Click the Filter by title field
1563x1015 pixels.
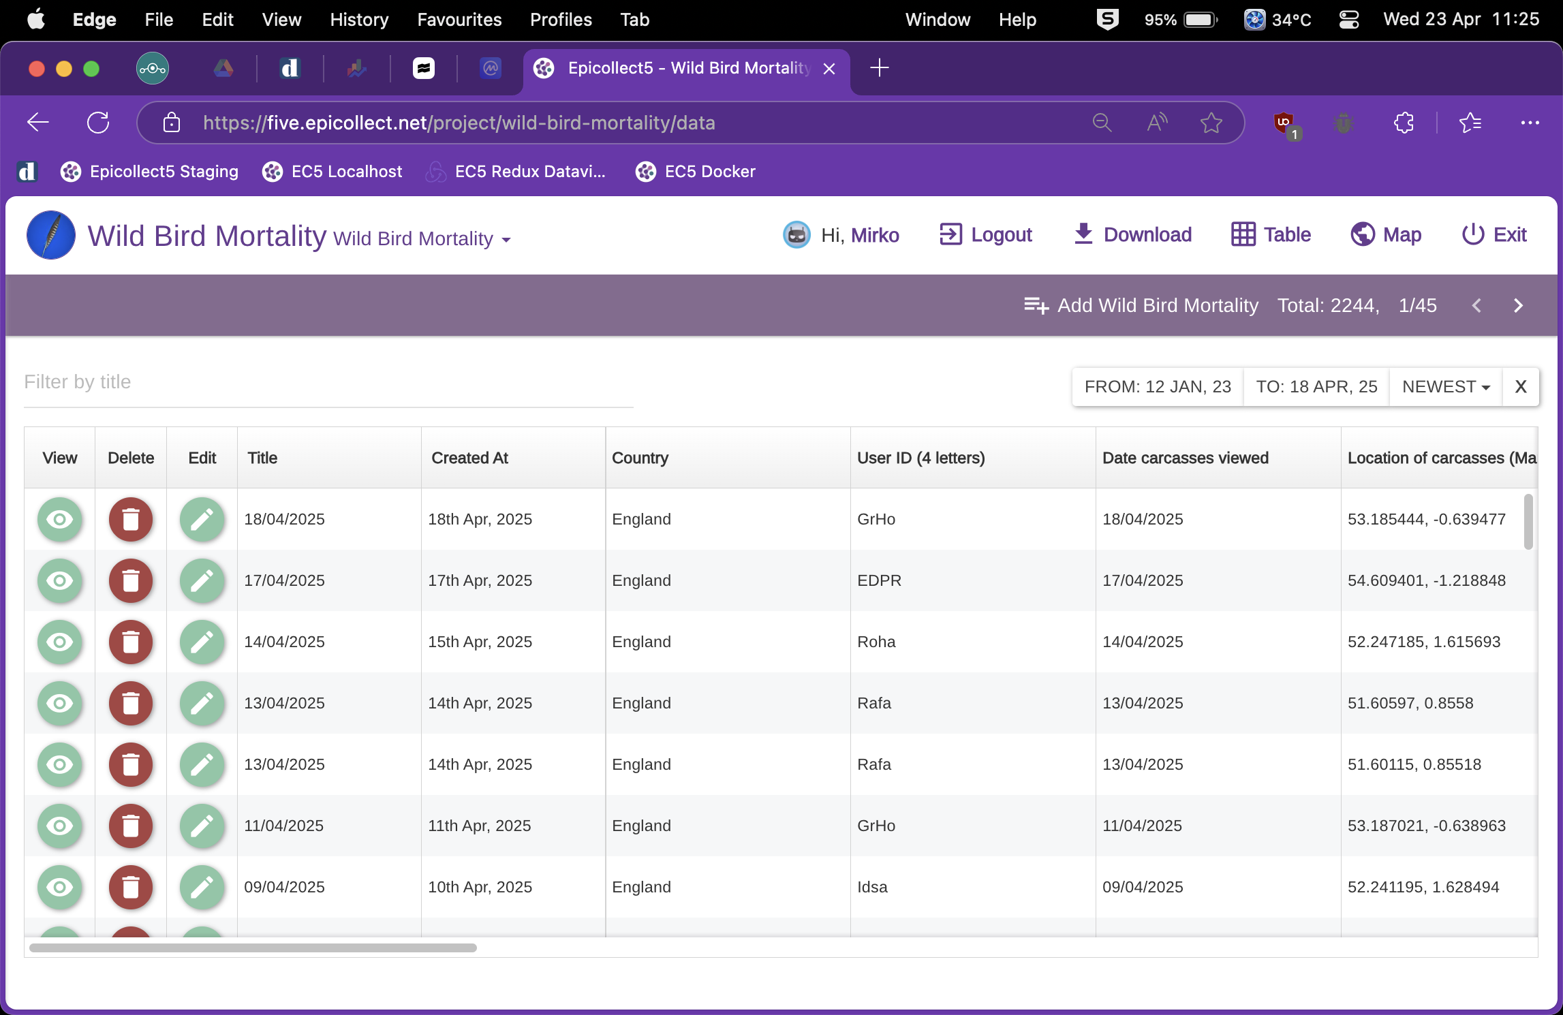(327, 382)
